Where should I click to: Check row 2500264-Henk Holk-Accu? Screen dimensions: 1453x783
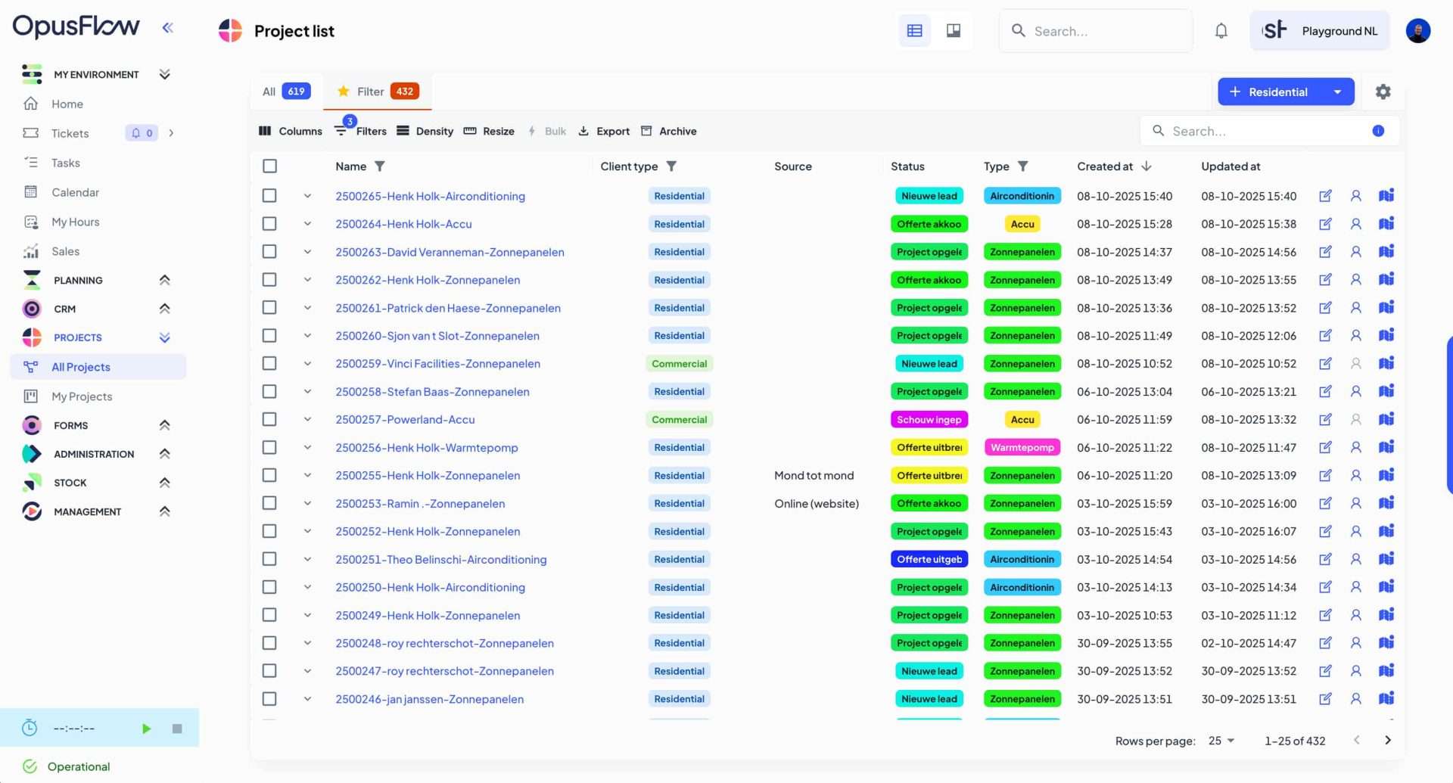click(269, 224)
